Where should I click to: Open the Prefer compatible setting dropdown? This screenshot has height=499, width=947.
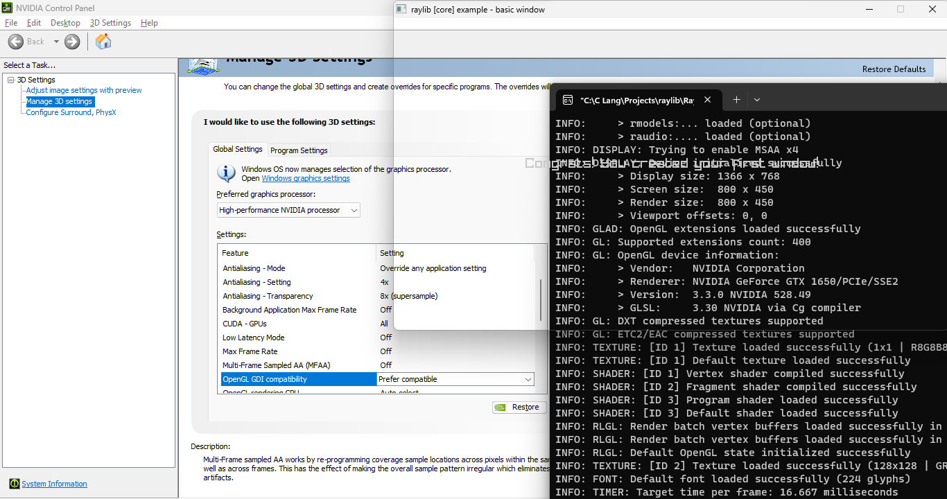point(528,379)
